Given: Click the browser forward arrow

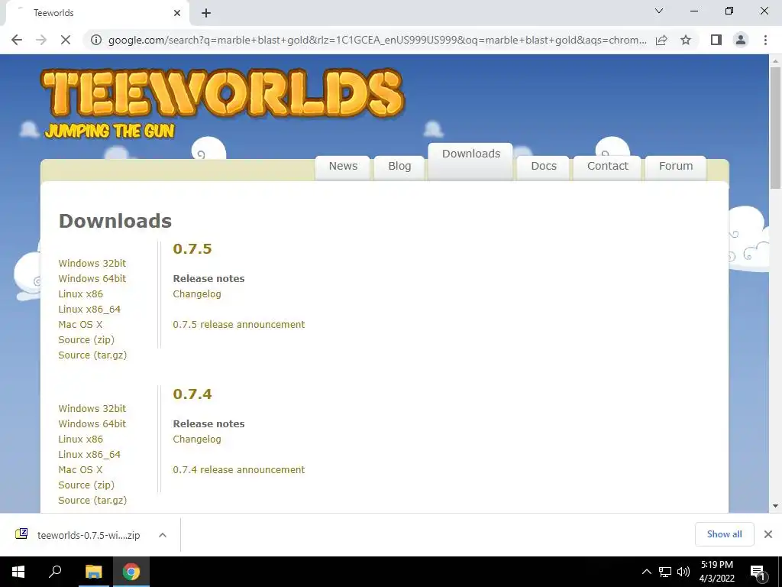Looking at the screenshot, I should [x=41, y=40].
